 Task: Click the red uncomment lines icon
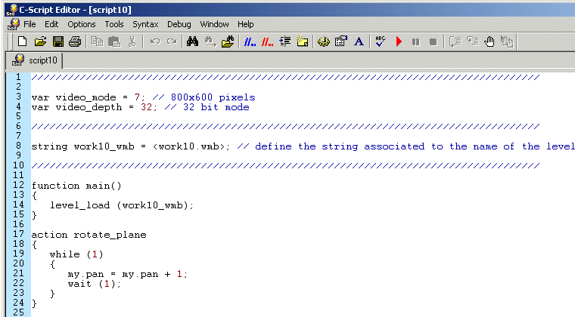267,42
